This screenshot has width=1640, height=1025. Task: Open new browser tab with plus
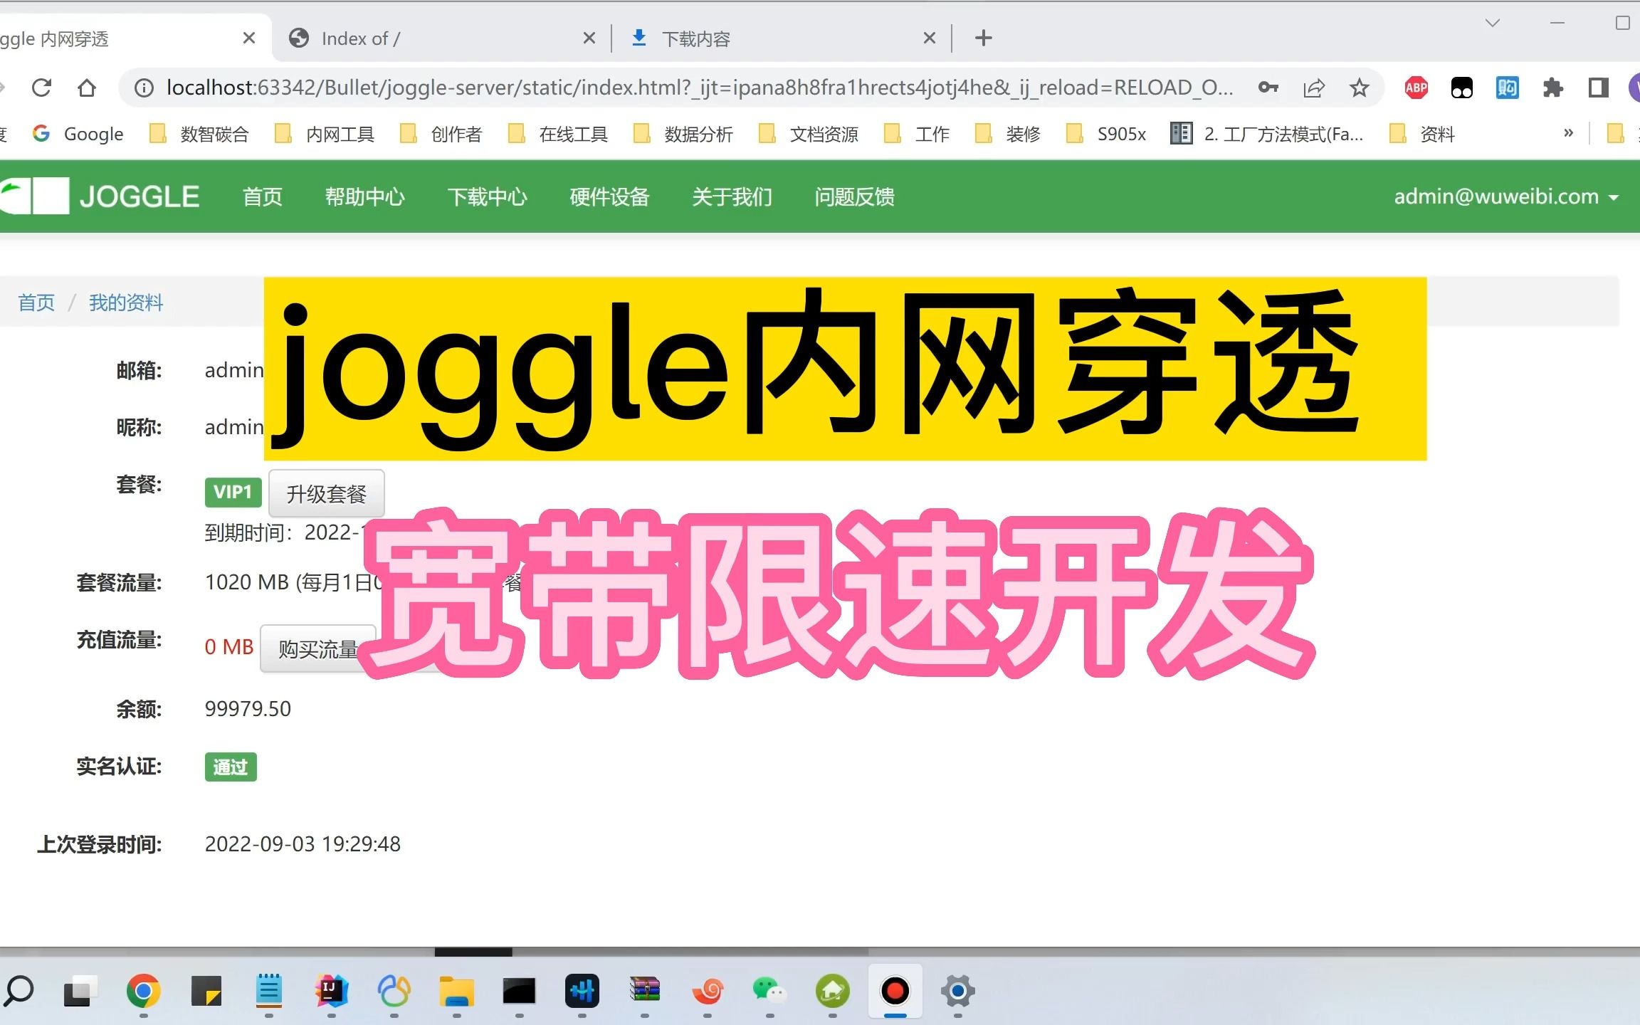point(984,38)
